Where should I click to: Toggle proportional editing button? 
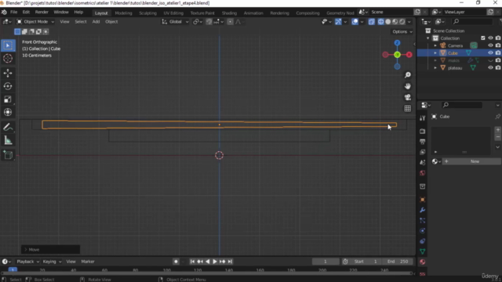point(230,22)
